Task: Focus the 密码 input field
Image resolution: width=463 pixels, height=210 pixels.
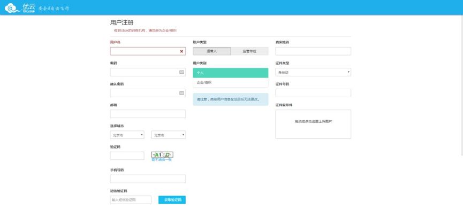Action: click(x=148, y=72)
